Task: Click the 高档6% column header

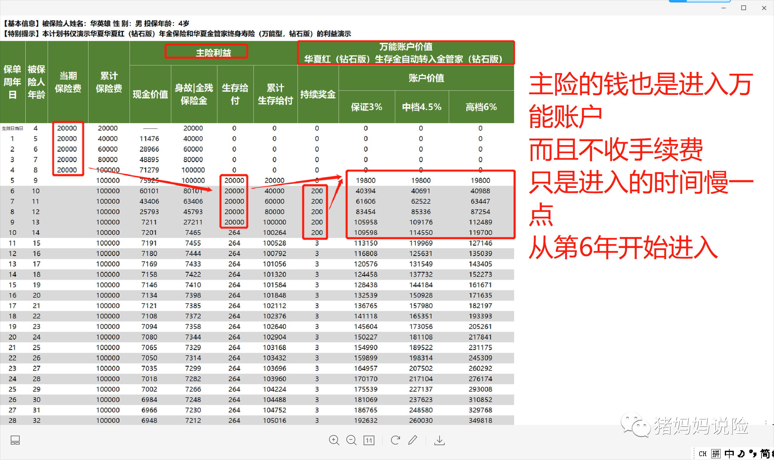Action: [x=481, y=107]
